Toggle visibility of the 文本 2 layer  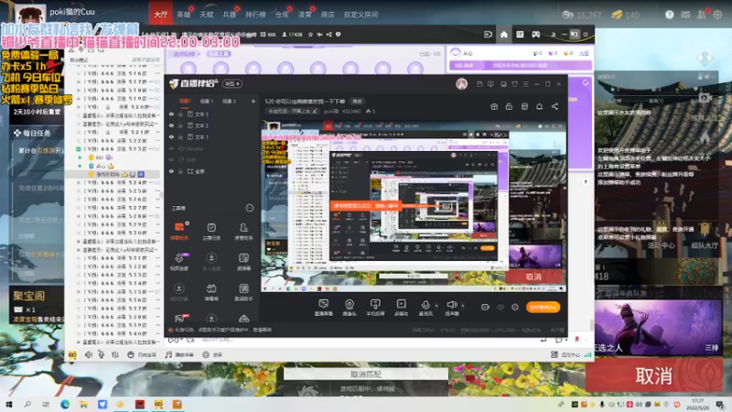(171, 125)
